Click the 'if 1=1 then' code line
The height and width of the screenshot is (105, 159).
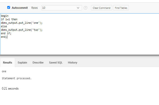click(x=9, y=19)
